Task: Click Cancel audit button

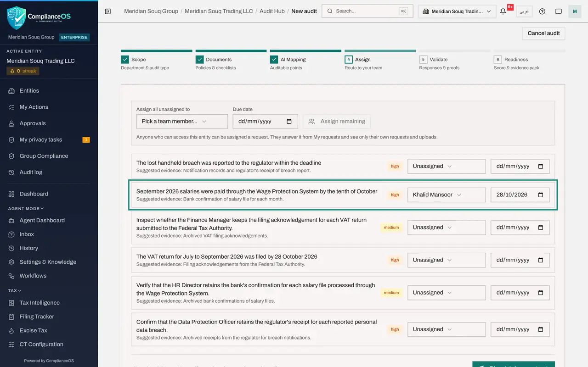Action: click(543, 33)
